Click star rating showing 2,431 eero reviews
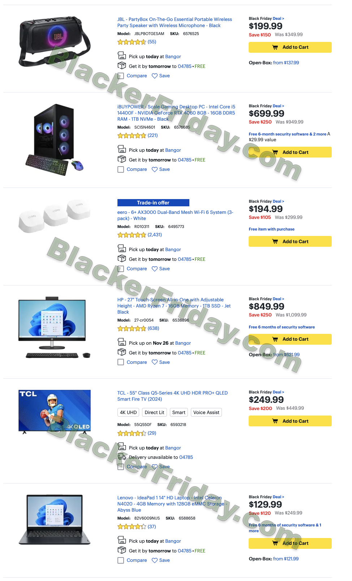Image resolution: width=352 pixels, height=581 pixels. click(x=132, y=235)
